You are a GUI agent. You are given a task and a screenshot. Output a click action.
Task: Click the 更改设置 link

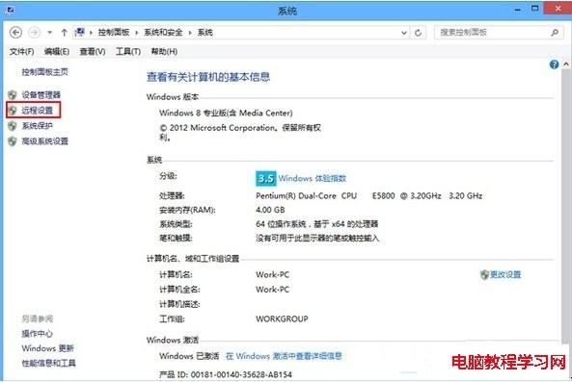pyautogui.click(x=505, y=274)
